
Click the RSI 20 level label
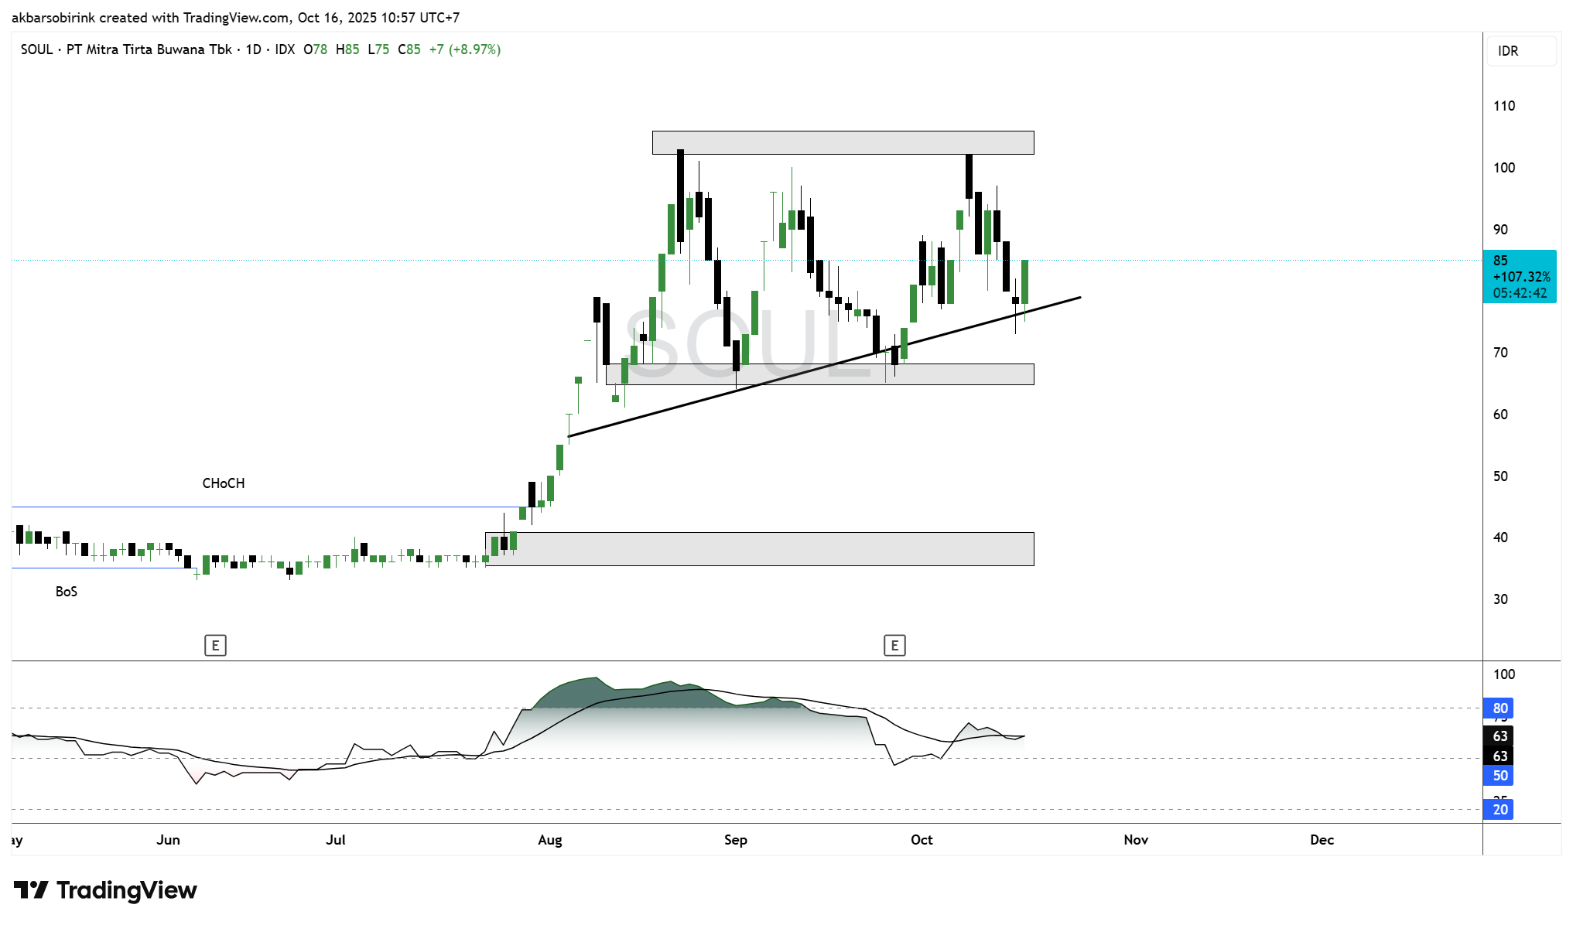click(1499, 809)
